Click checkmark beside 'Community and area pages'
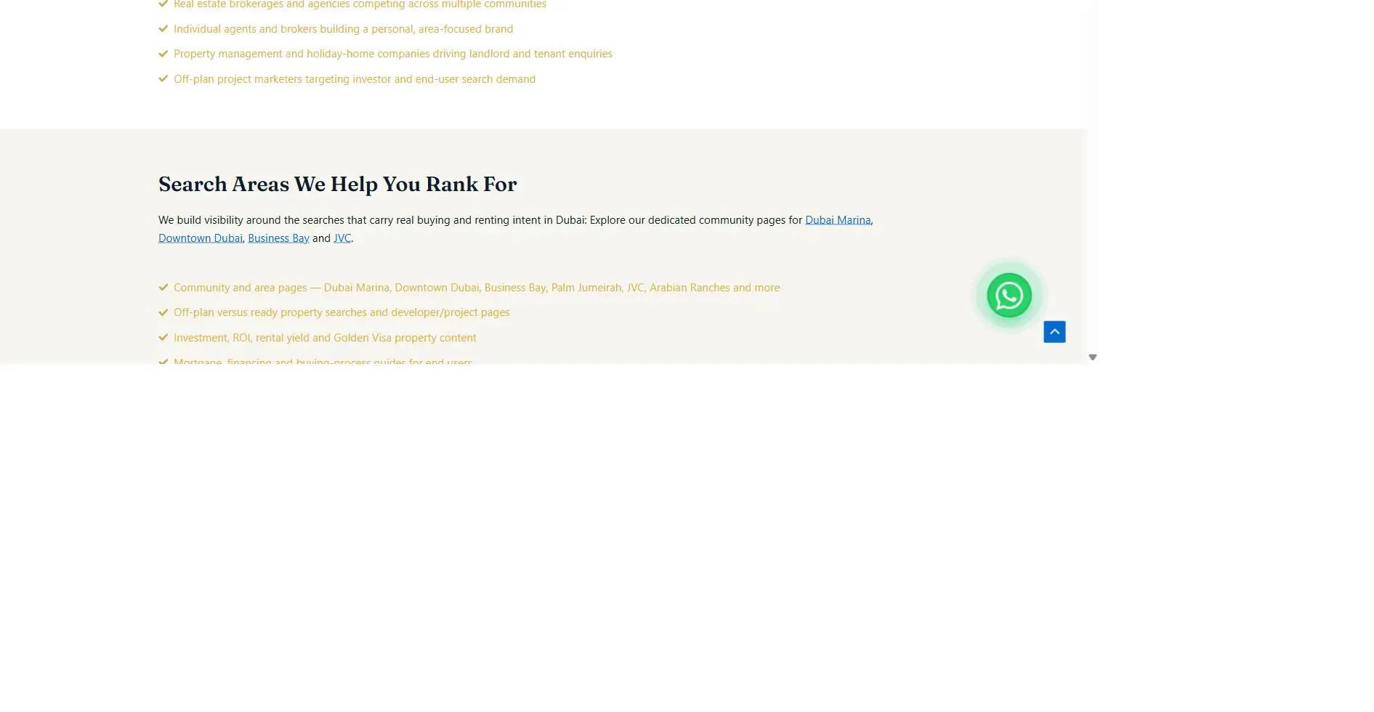 (x=163, y=288)
